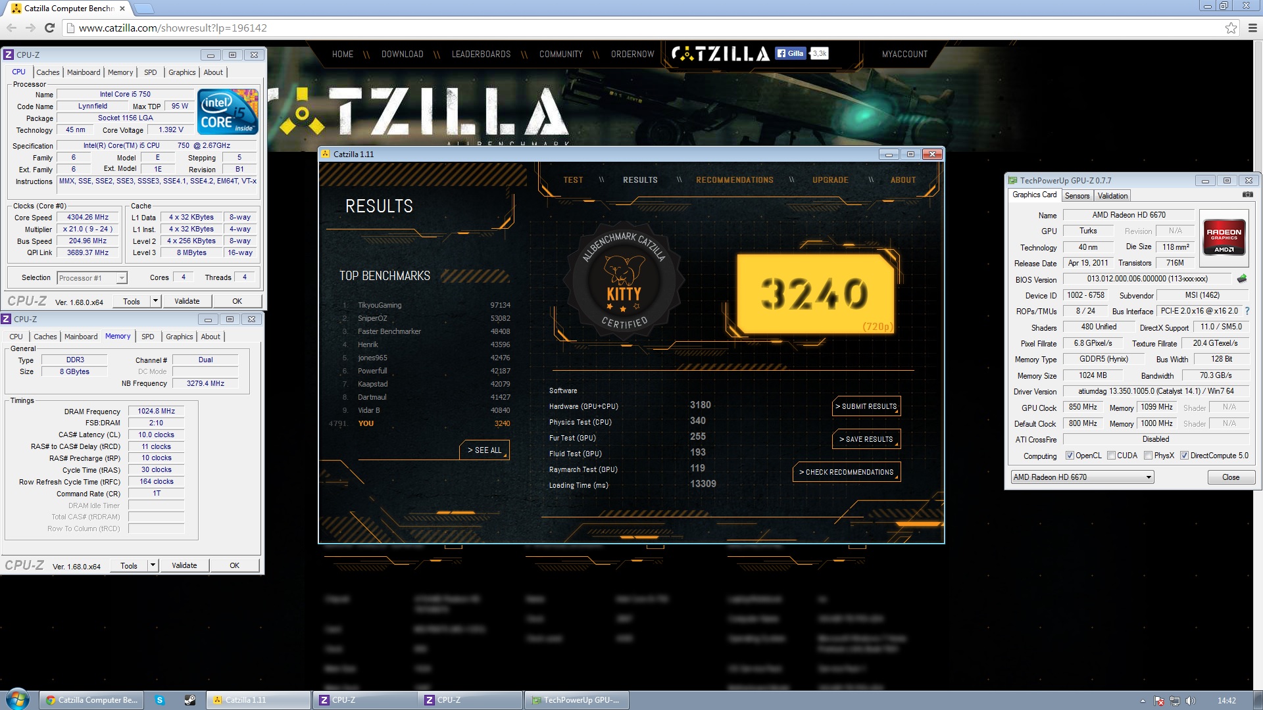Show hidden tray icons arrow

(x=1143, y=701)
